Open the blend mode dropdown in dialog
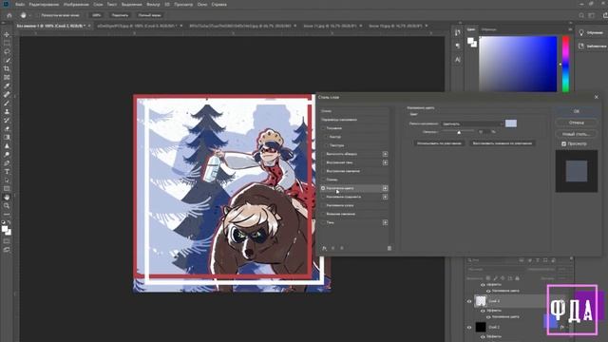The image size is (608, 342). coord(472,123)
